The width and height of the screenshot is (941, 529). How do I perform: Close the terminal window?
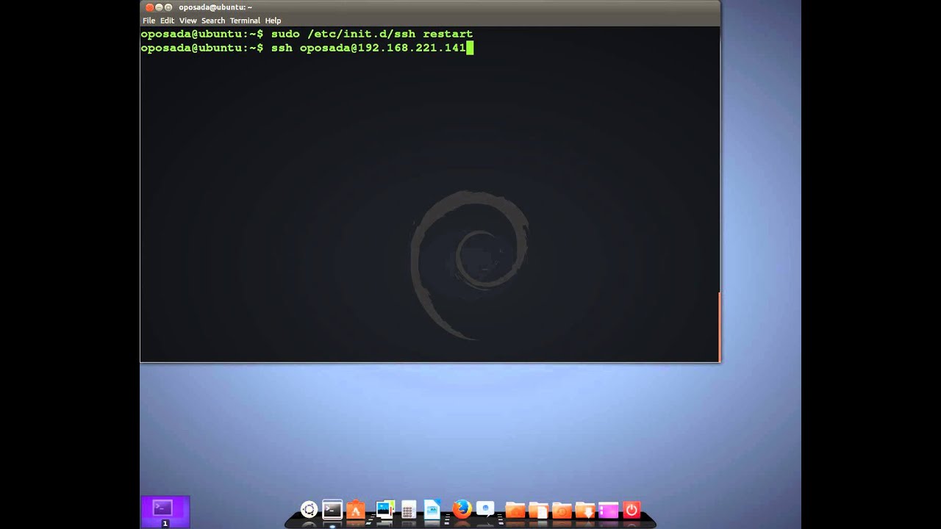(149, 7)
